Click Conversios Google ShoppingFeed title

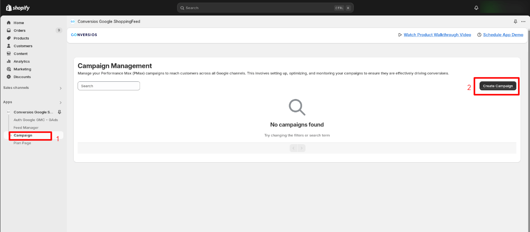pos(109,22)
